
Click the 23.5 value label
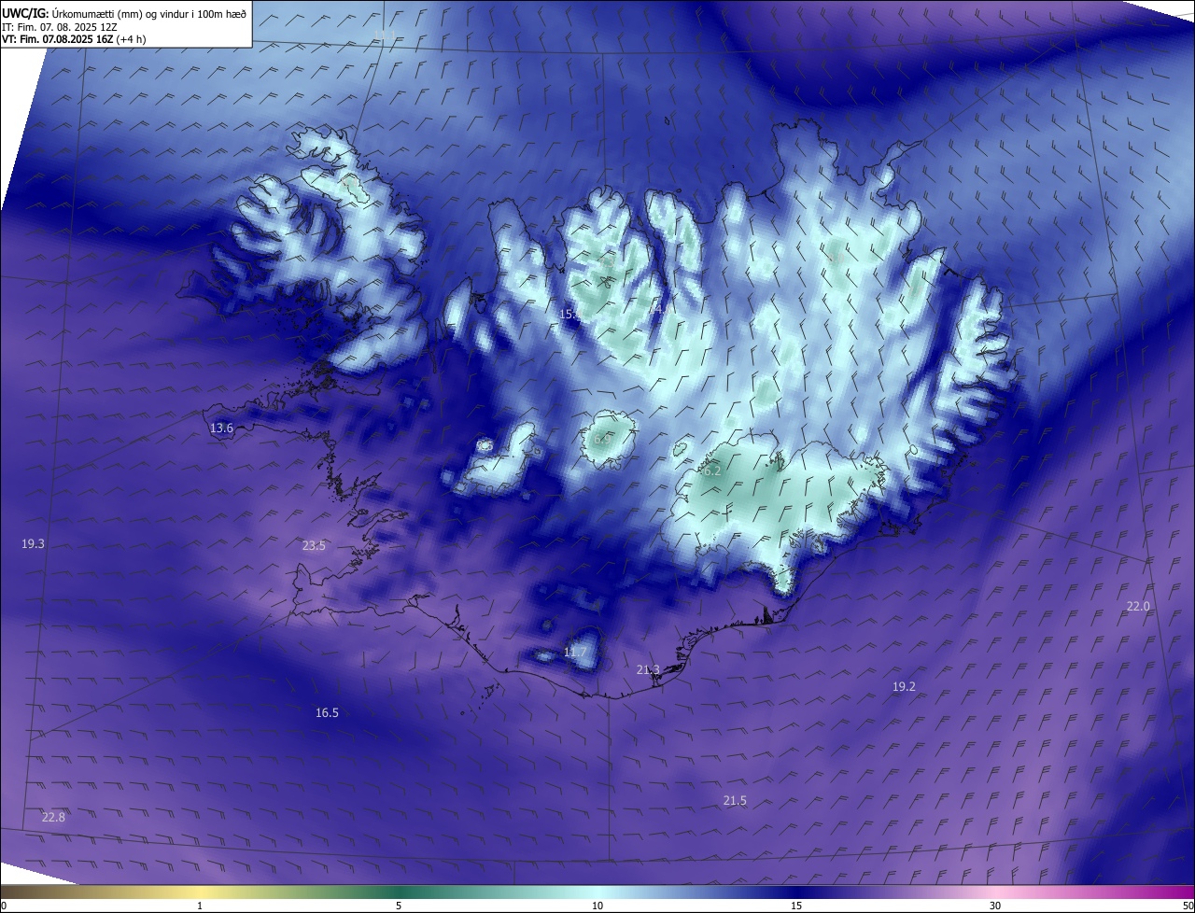(314, 546)
